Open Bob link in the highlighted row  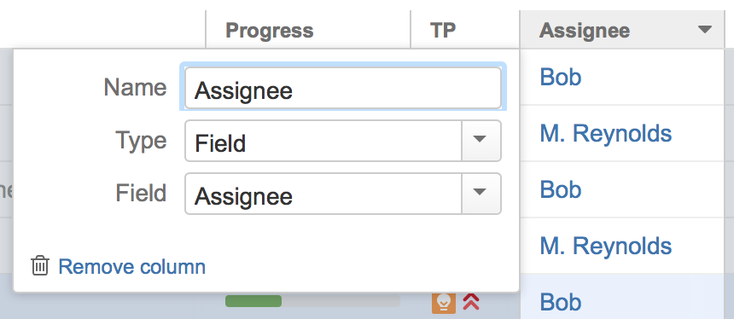[x=561, y=302]
